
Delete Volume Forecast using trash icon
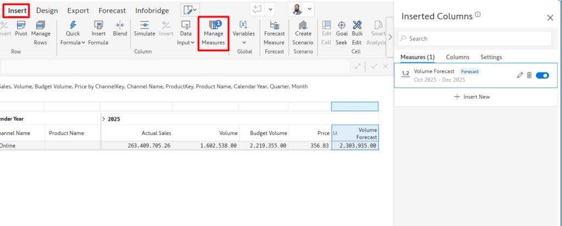[529, 75]
